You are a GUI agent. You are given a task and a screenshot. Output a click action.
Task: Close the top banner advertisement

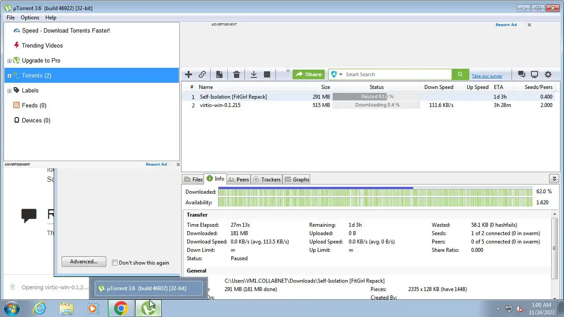tap(529, 25)
